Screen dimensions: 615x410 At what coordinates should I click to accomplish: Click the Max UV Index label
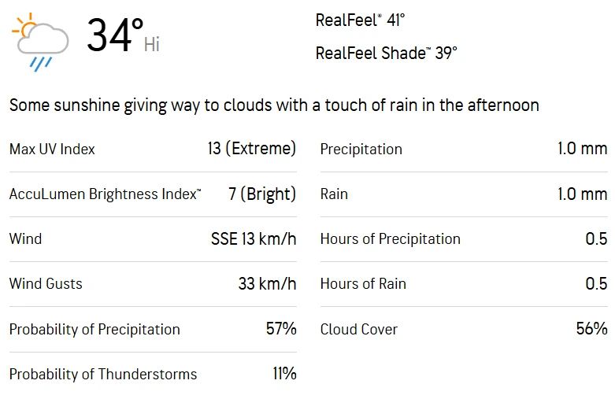tap(52, 149)
